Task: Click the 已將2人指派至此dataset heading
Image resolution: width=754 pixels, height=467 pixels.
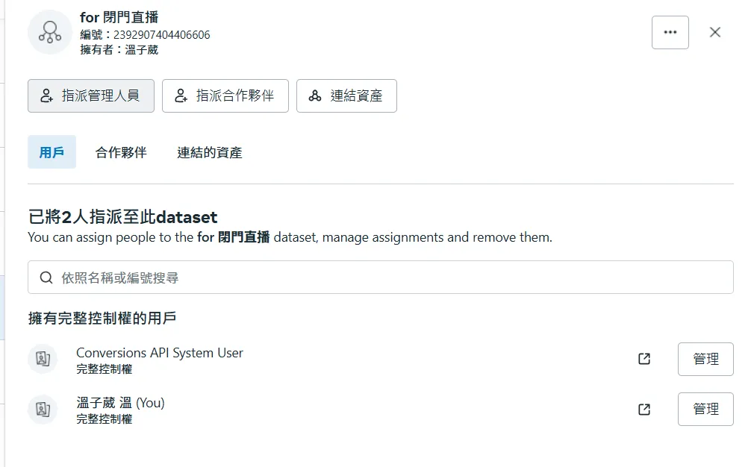Action: [x=122, y=216]
